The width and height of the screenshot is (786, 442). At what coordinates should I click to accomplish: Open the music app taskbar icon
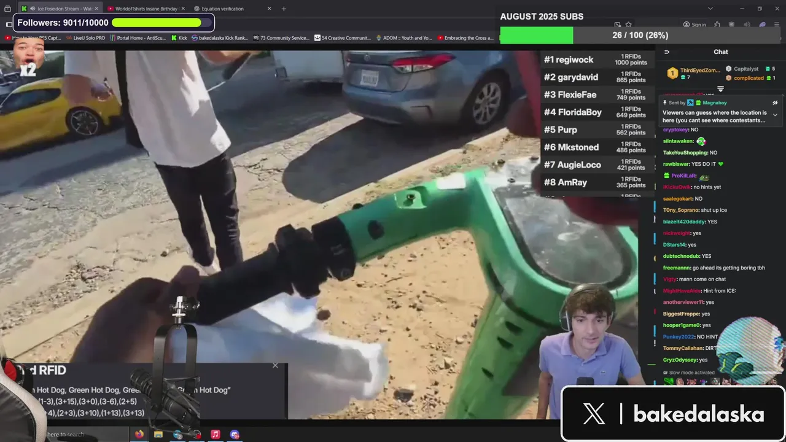point(216,435)
